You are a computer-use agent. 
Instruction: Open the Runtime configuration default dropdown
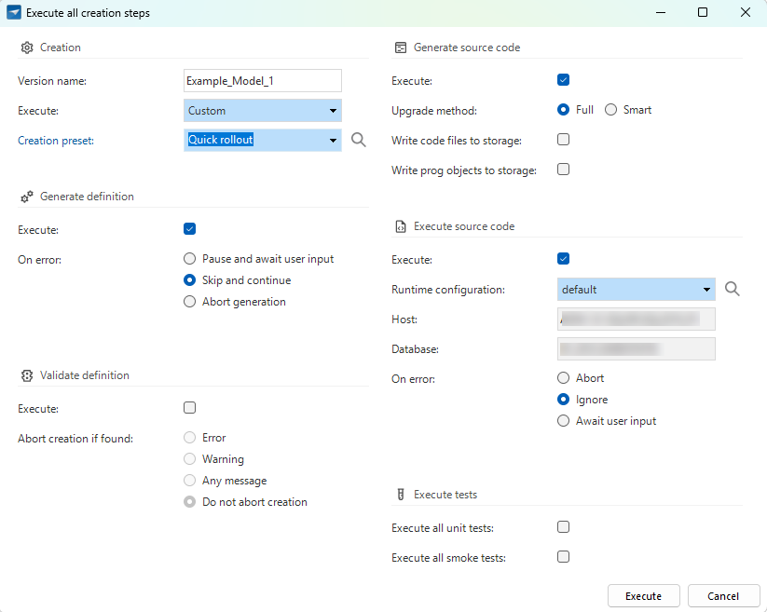tap(636, 290)
